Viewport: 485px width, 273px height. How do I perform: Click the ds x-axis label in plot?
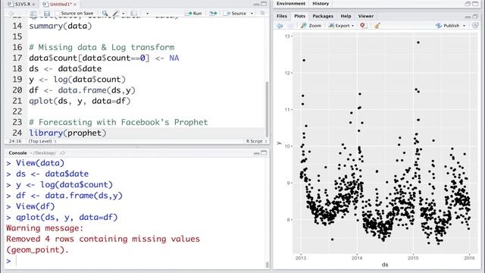coord(384,265)
